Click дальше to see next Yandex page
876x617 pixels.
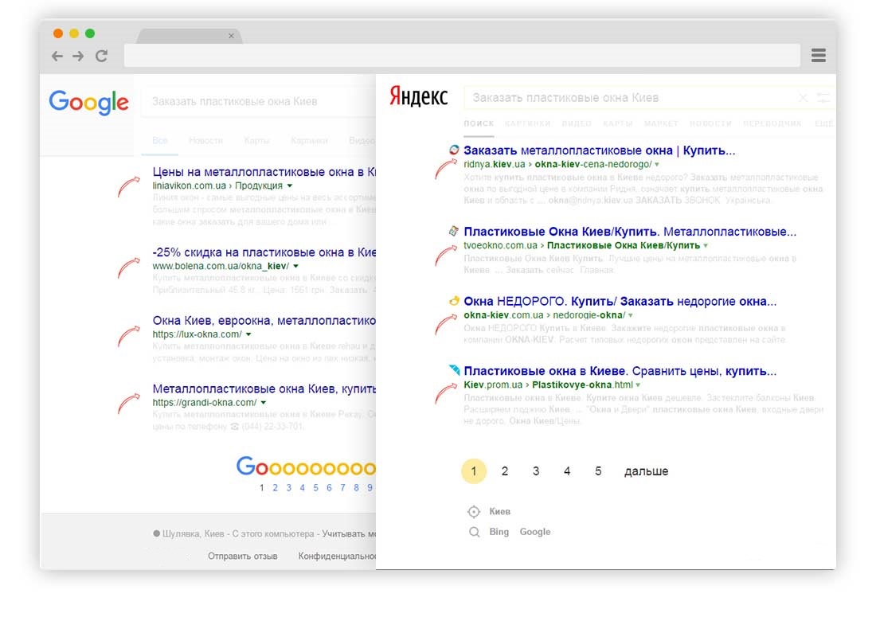pos(647,471)
